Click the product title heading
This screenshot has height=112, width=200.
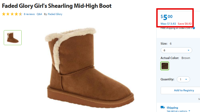(x=57, y=6)
